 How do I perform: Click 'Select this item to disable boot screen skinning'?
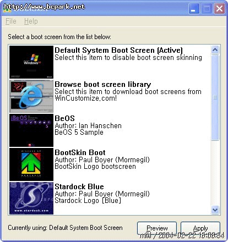point(128,58)
